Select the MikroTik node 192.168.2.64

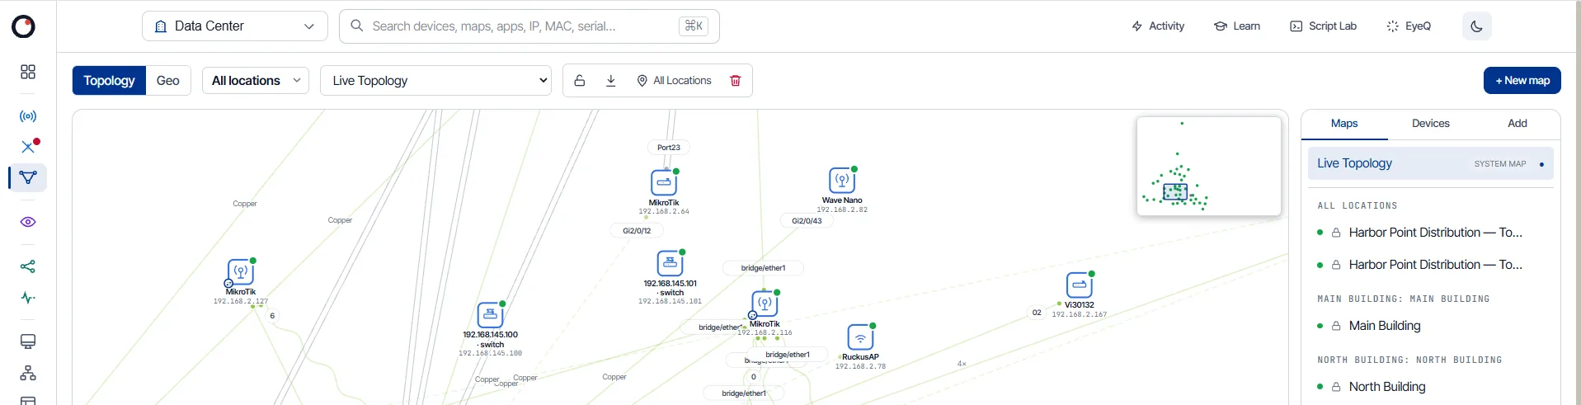664,183
